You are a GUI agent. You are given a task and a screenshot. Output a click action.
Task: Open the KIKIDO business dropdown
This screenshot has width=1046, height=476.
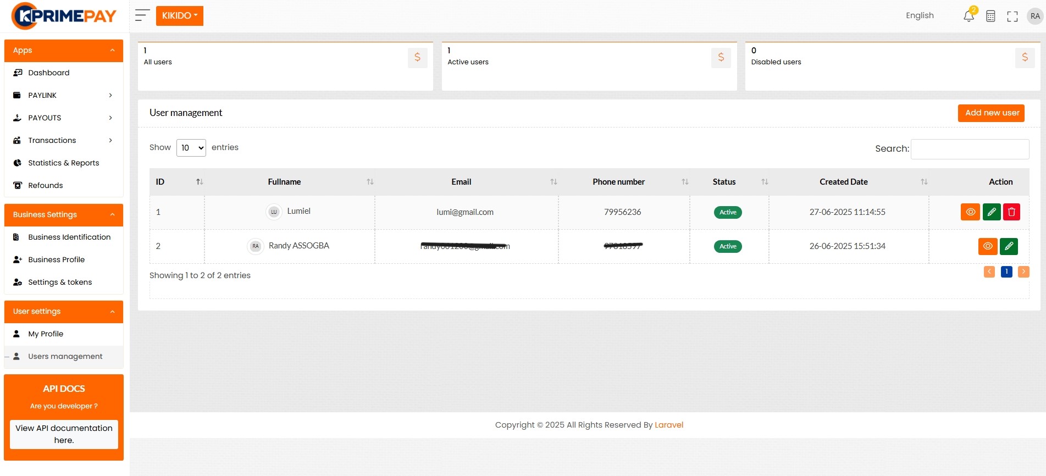tap(180, 16)
